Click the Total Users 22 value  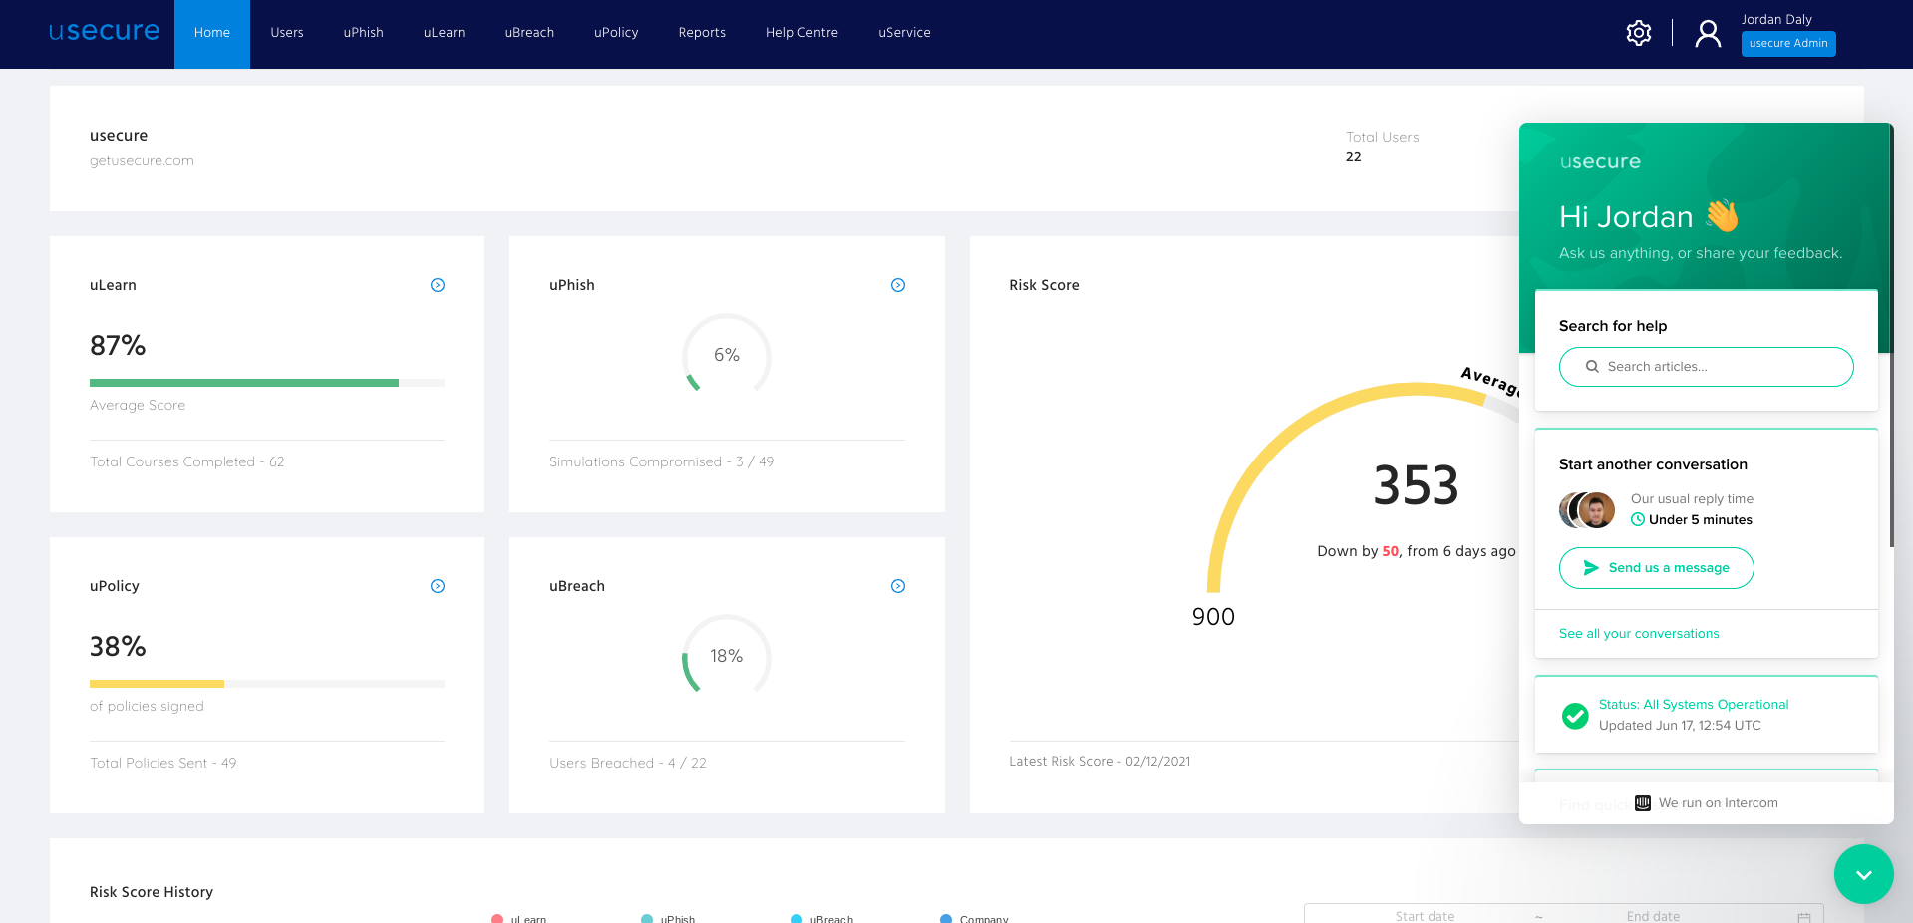coord(1353,156)
